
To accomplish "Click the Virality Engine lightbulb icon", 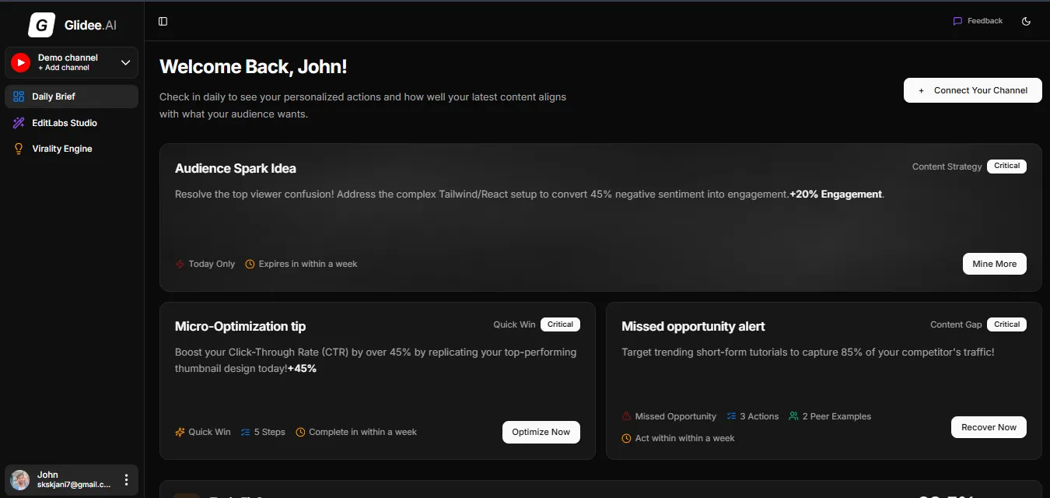I will 18,149.
